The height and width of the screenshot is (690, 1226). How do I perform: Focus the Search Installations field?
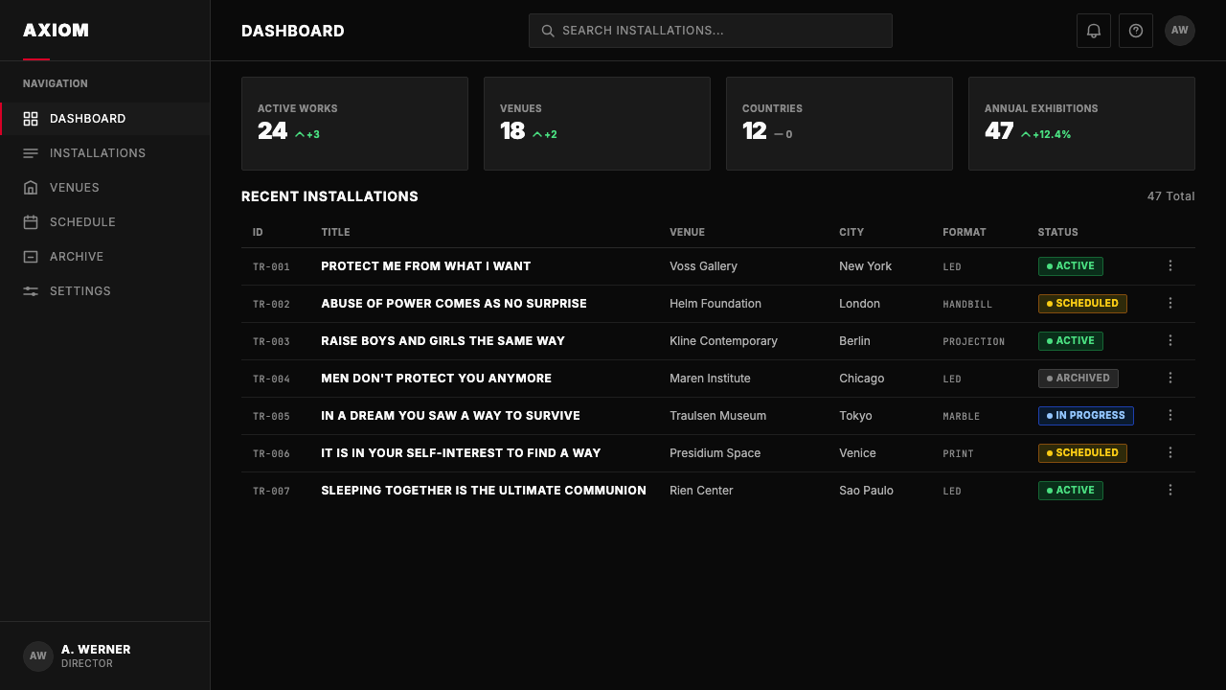click(711, 31)
